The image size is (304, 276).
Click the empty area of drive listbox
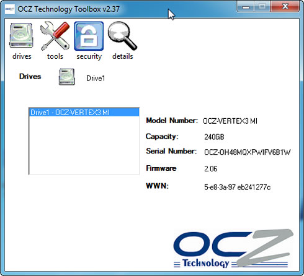tap(84, 145)
